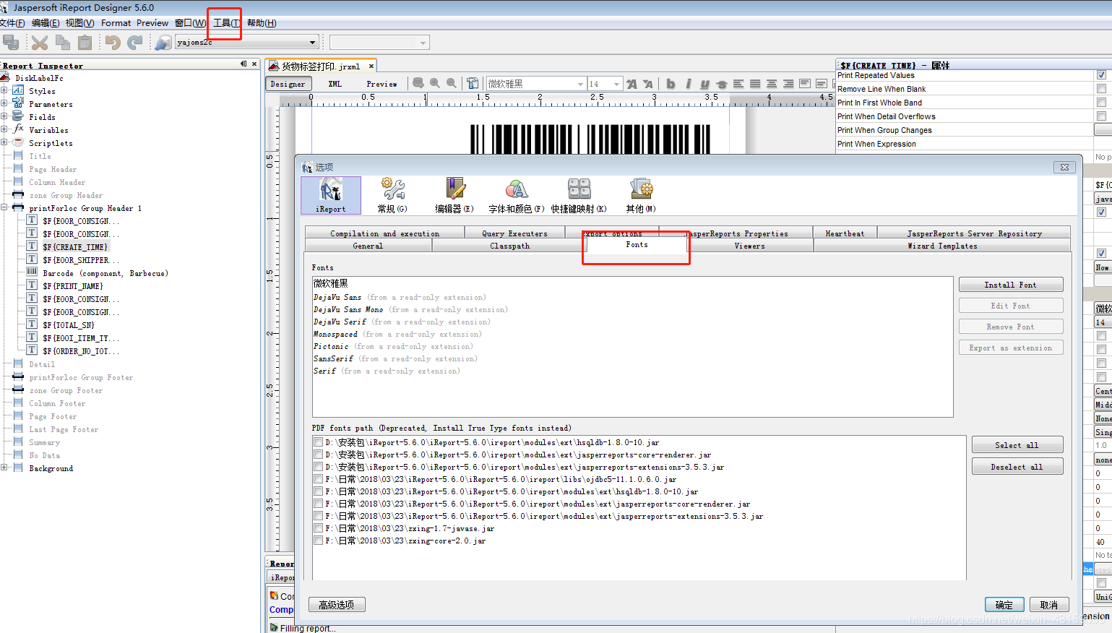Viewport: 1112px width, 633px height.
Task: Switch to the Wizard Templates tab
Action: [x=942, y=246]
